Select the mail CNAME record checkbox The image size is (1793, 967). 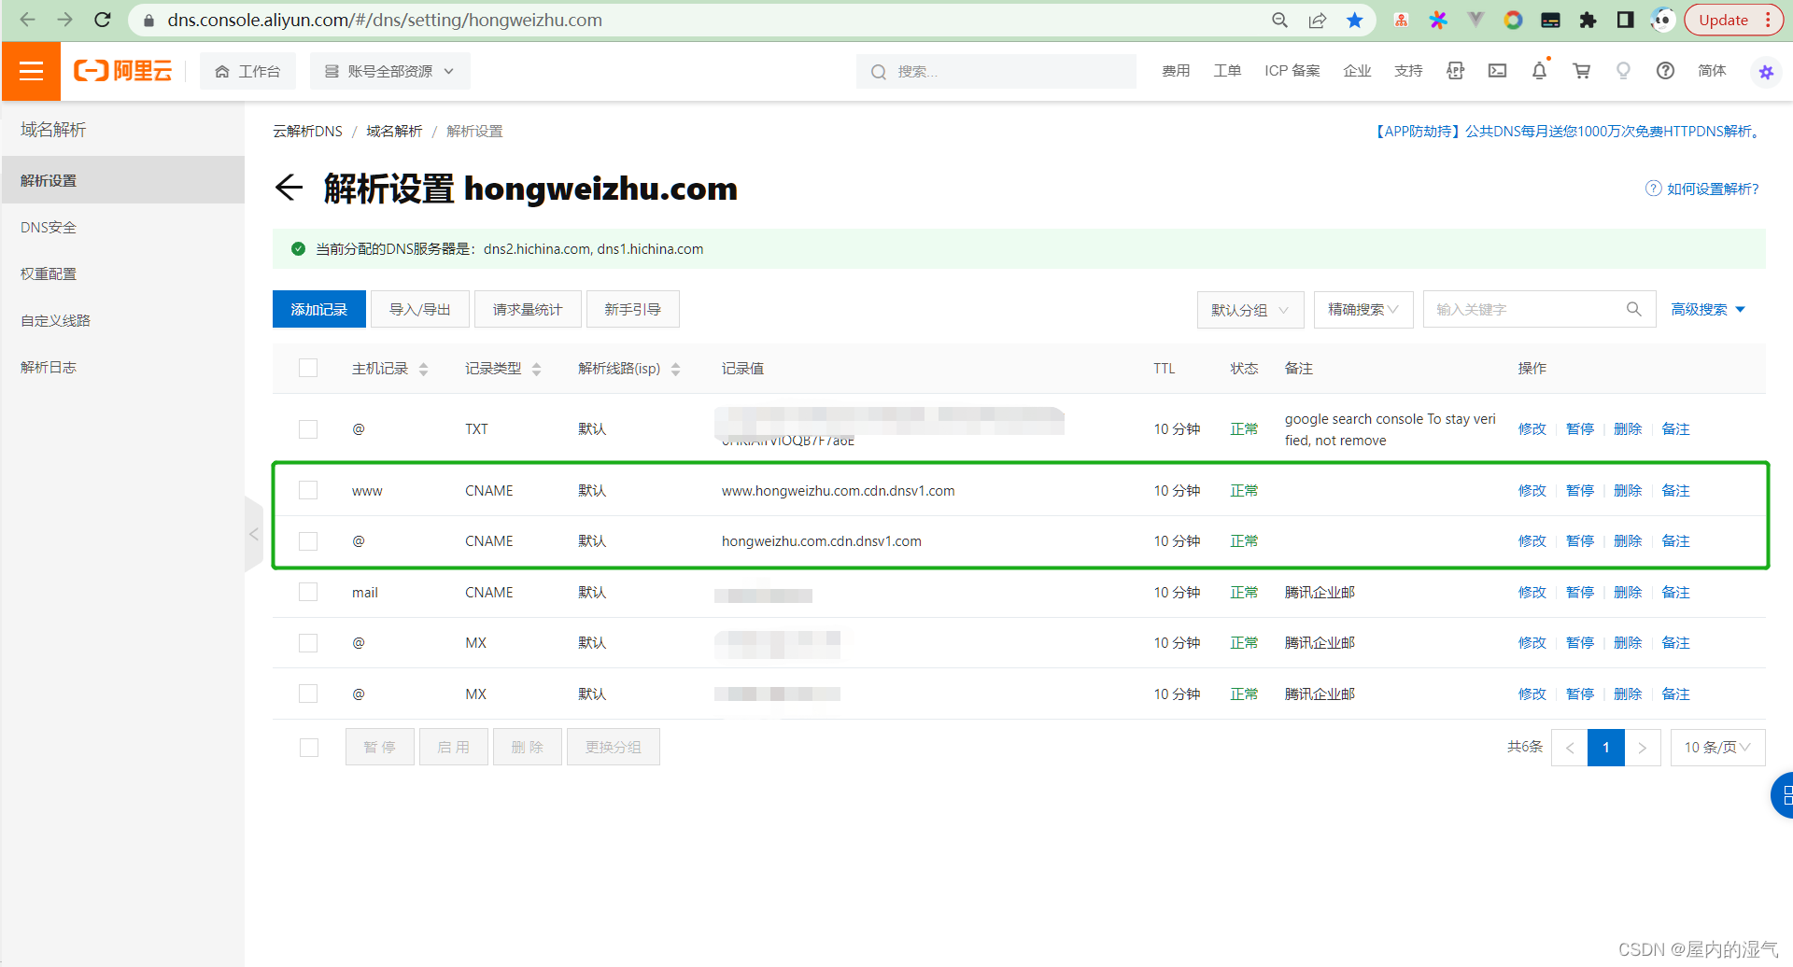click(x=308, y=592)
